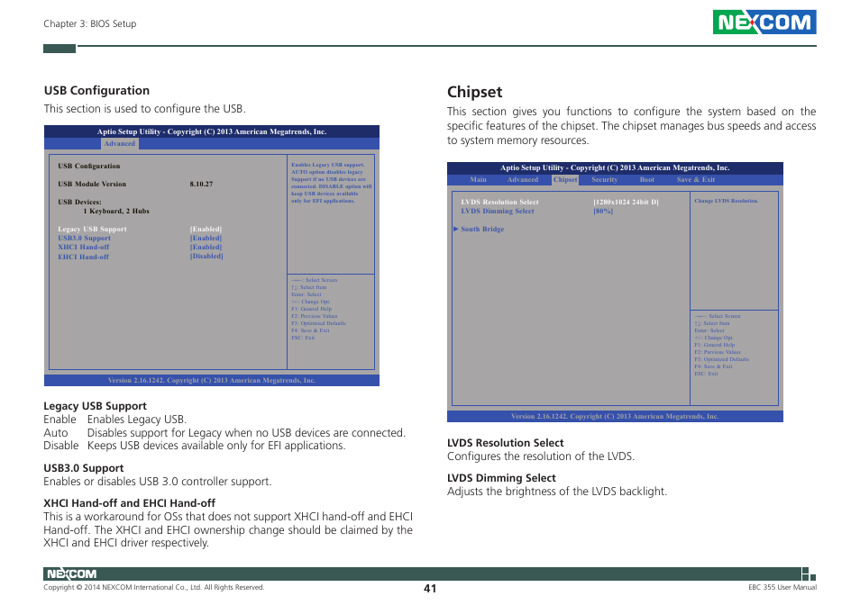Image resolution: width=860 pixels, height=605 pixels.
Task: Select LVDS Dimming Select option
Action: click(x=498, y=211)
